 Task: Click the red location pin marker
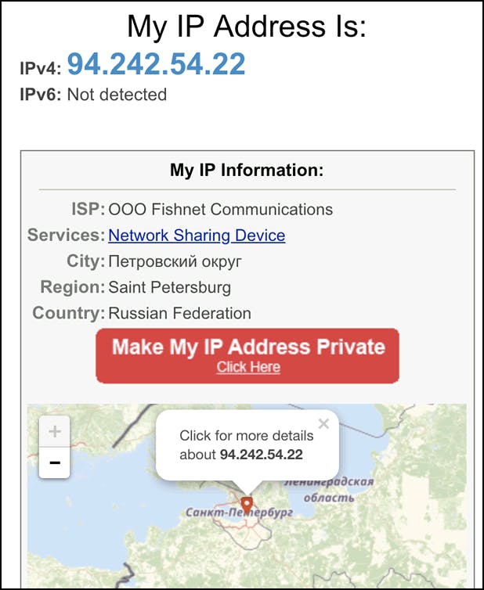point(247,505)
